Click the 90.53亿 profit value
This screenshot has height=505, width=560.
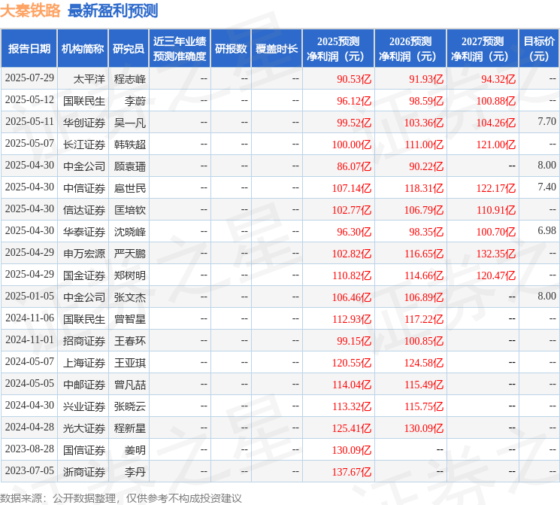354,79
